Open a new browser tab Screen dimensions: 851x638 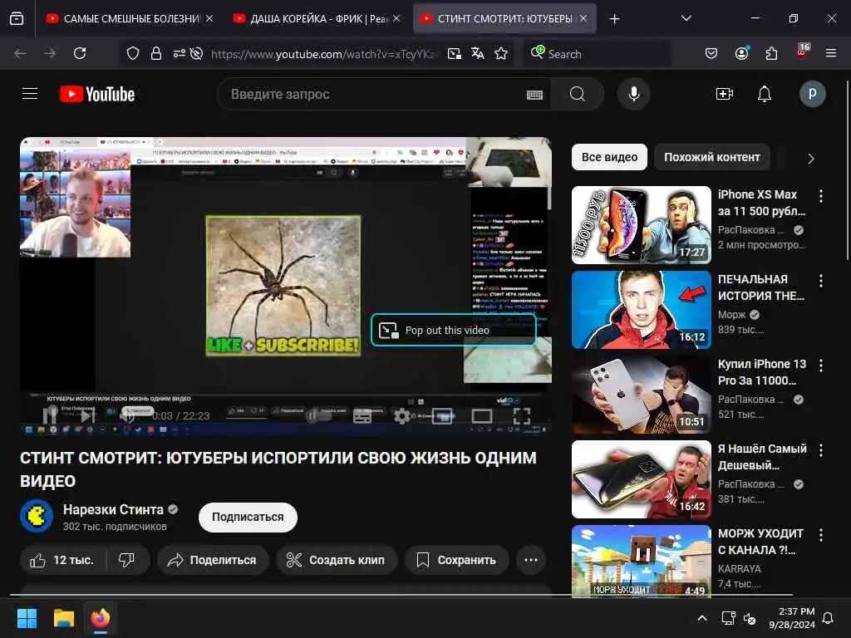(x=614, y=19)
